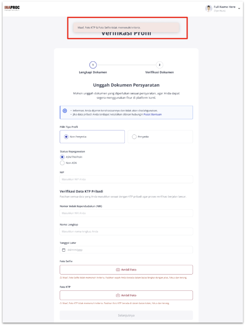This screenshot has width=247, height=327.
Task: Open the Pusat Bantuan link
Action: pyautogui.click(x=153, y=115)
